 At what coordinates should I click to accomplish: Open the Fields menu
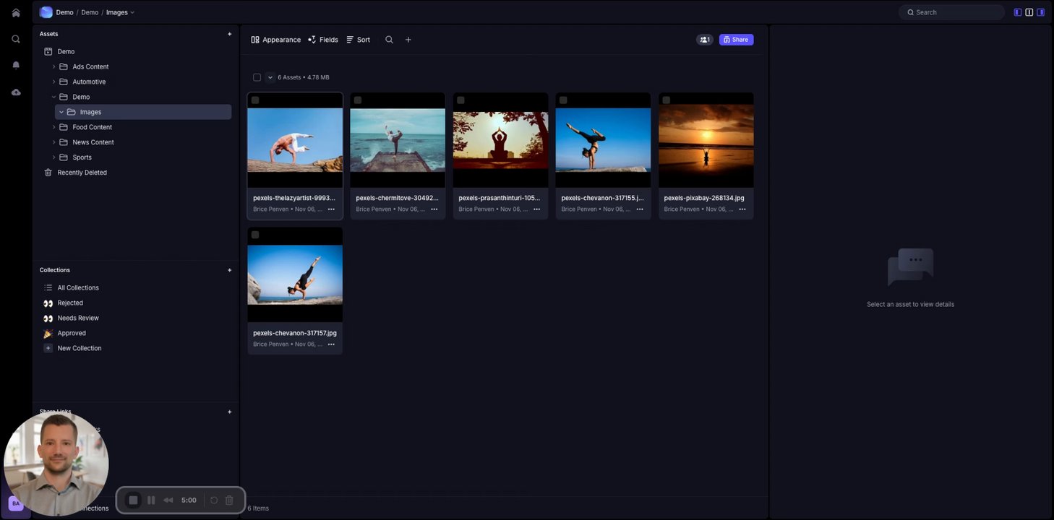coord(323,40)
